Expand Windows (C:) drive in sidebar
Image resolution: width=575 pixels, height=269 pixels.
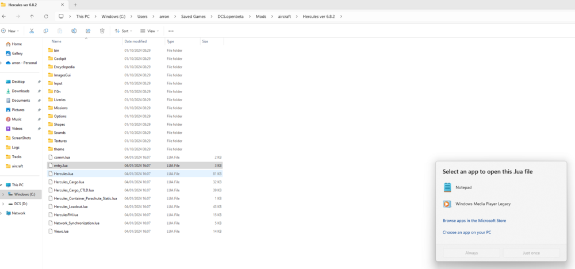[x=3, y=194]
